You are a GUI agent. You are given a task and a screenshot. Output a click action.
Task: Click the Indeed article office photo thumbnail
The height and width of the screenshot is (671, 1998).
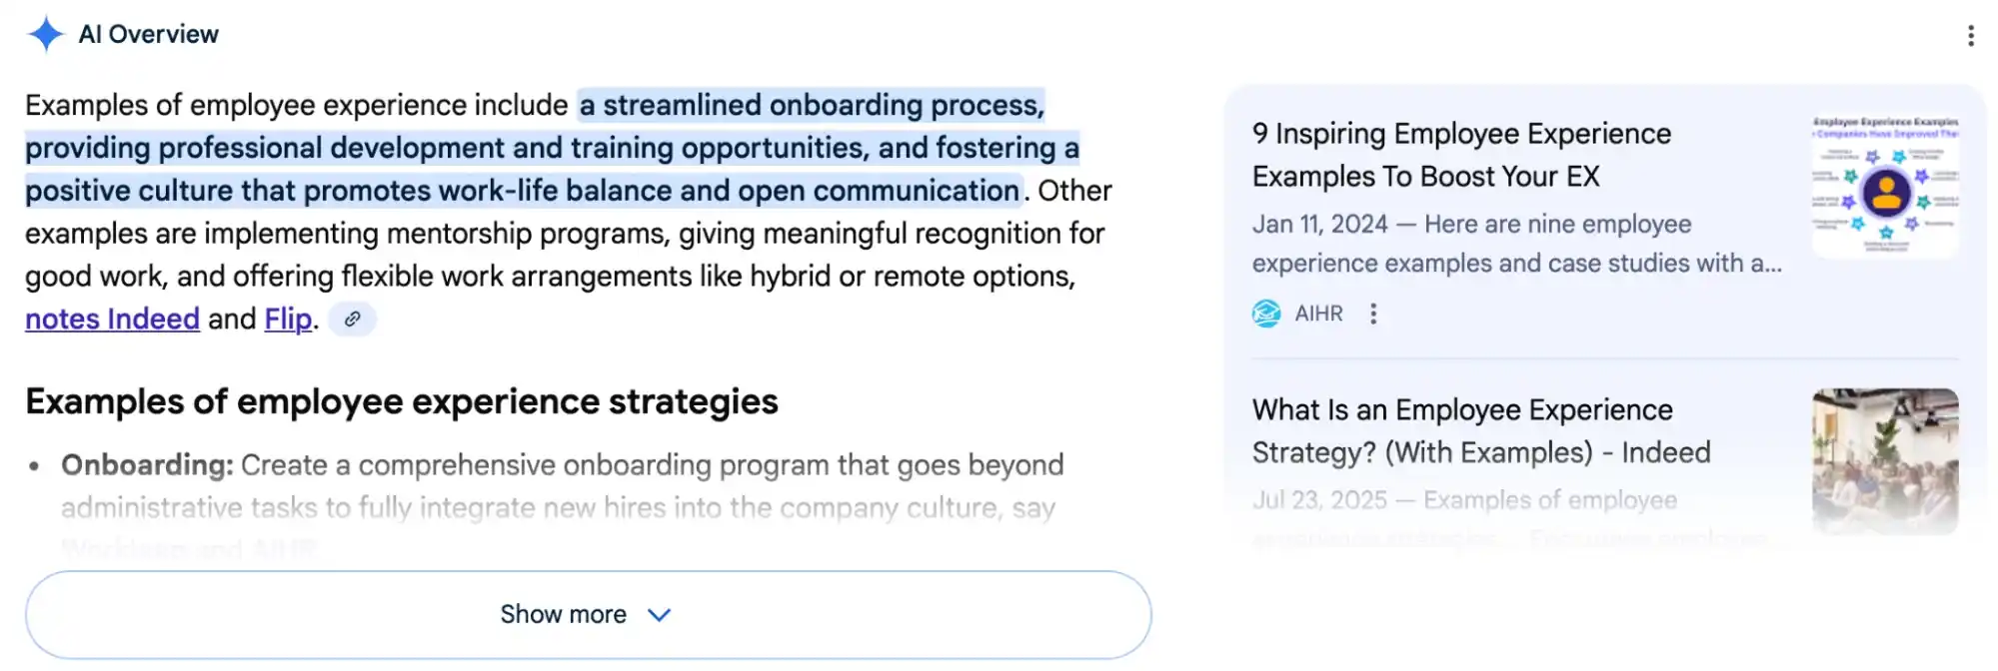click(x=1885, y=460)
